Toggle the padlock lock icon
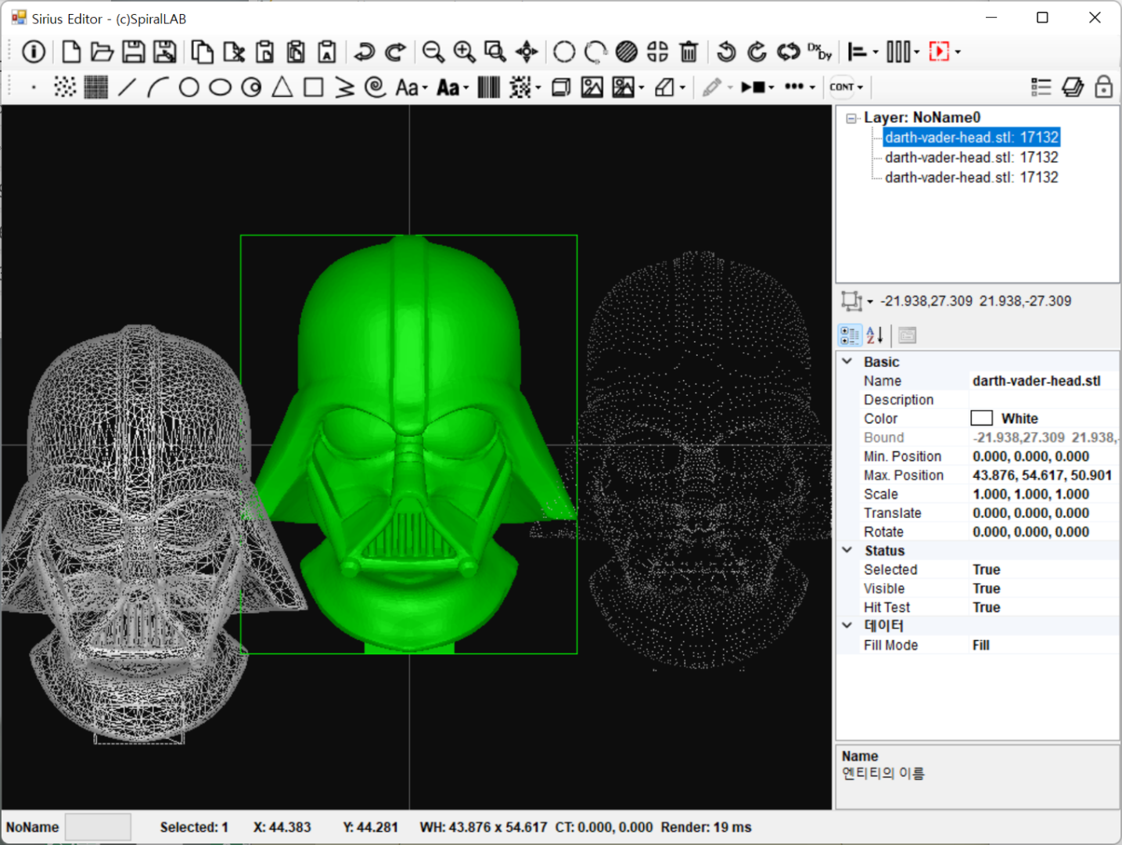Viewport: 1122px width, 845px height. coord(1103,87)
